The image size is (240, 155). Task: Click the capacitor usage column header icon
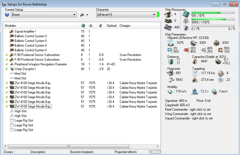(x=101, y=26)
